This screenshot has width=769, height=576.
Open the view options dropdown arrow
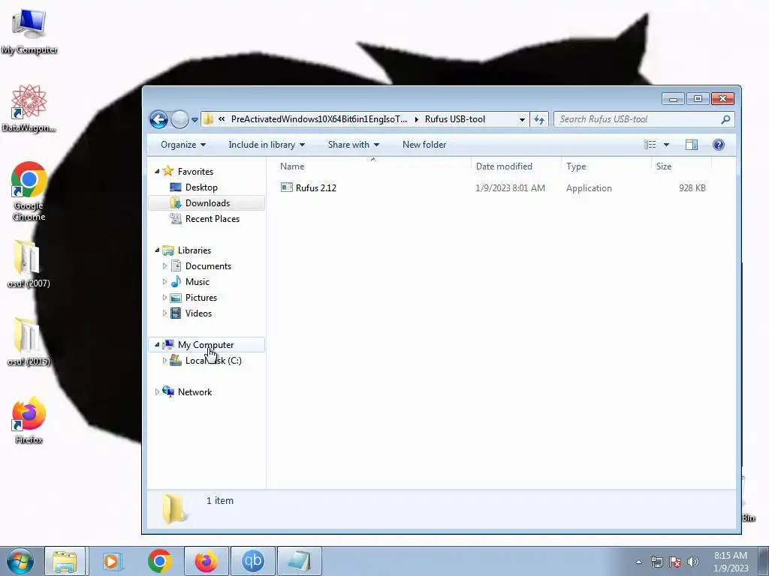tap(666, 145)
